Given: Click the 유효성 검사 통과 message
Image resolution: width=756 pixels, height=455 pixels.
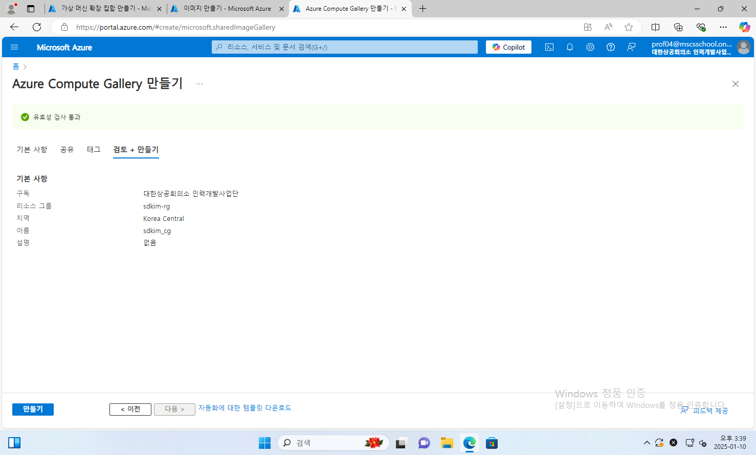Looking at the screenshot, I should pyautogui.click(x=57, y=117).
